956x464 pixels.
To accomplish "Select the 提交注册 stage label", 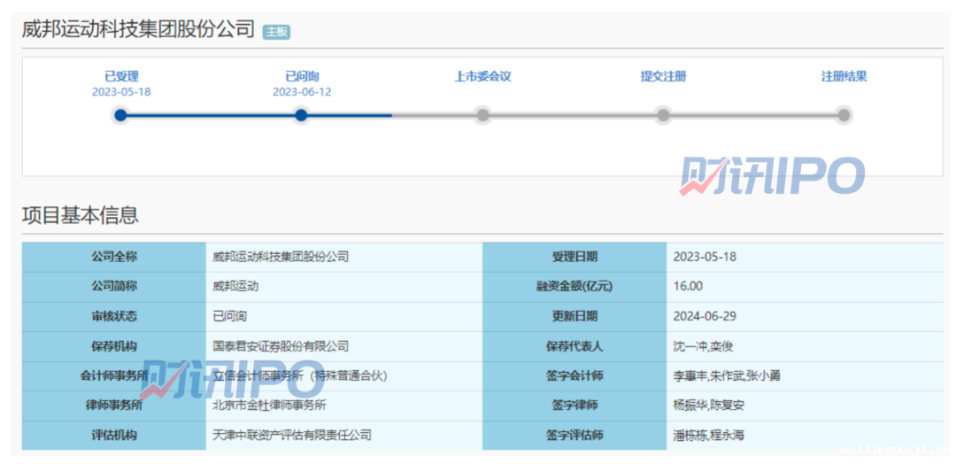I will 663,77.
